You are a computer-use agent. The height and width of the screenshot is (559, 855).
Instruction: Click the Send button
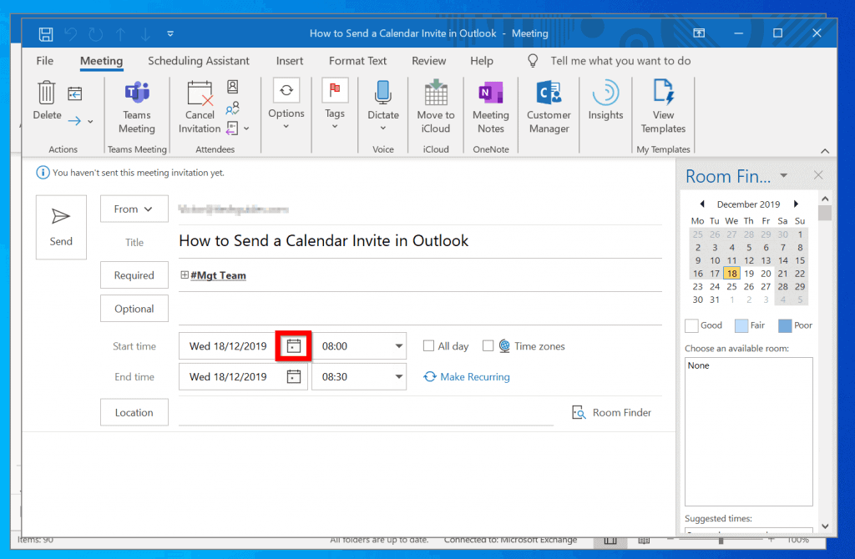coord(61,227)
